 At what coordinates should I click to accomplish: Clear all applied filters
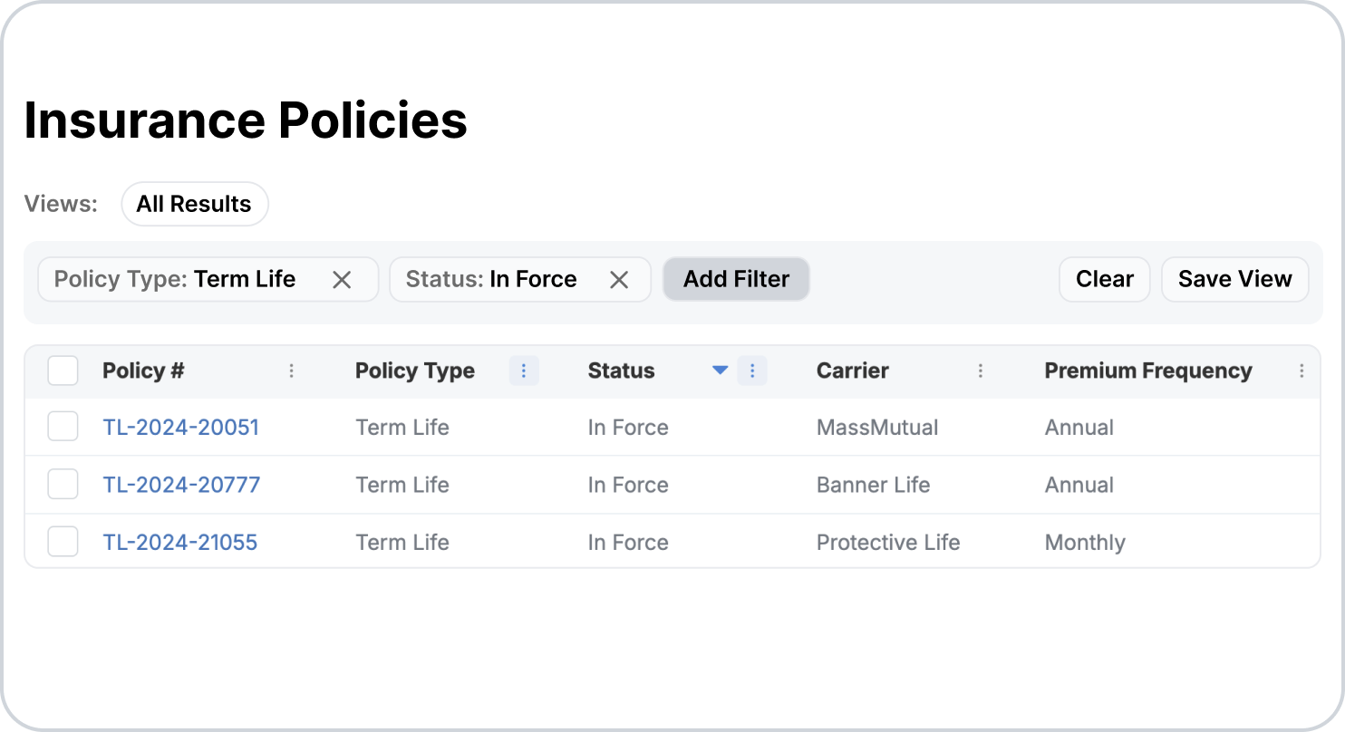point(1105,279)
